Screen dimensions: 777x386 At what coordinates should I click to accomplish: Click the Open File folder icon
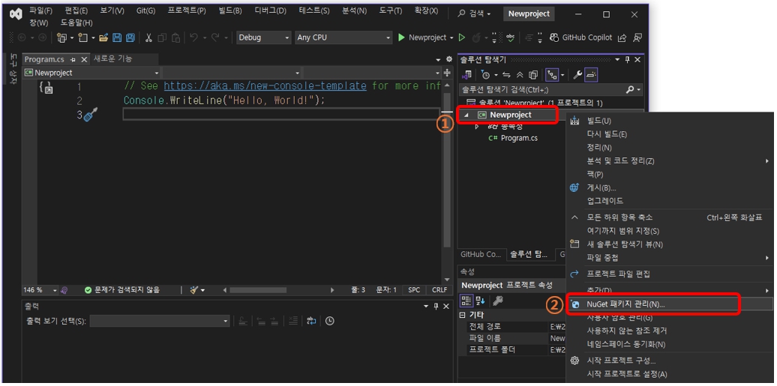(104, 37)
